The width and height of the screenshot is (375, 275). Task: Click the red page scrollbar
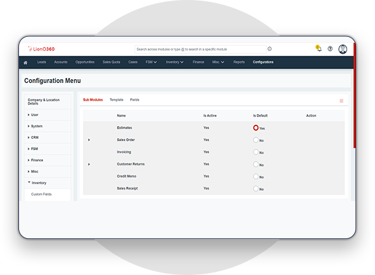[x=355, y=96]
